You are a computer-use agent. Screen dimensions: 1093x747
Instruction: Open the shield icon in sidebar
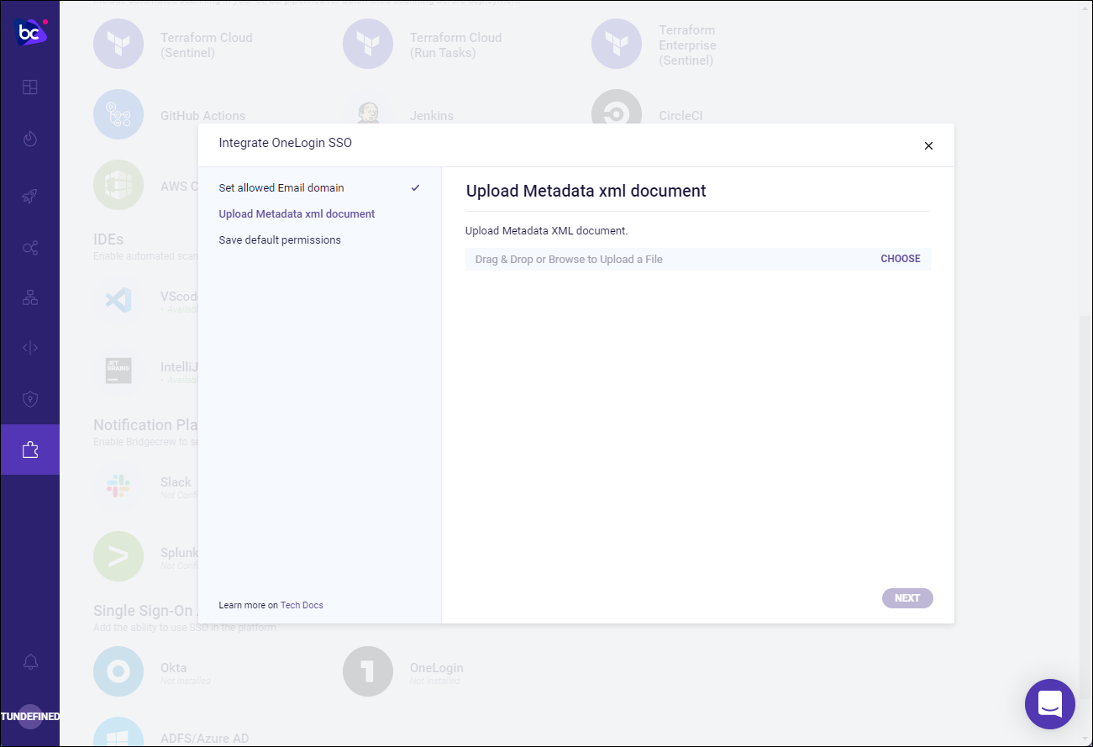30,399
